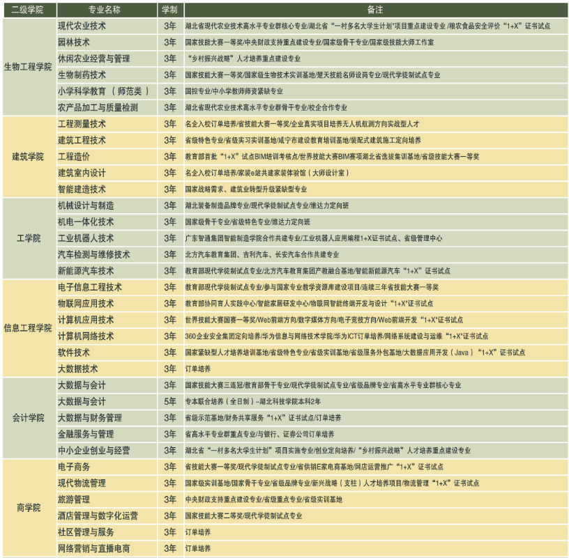Select the 商学院 college cell

(29, 507)
